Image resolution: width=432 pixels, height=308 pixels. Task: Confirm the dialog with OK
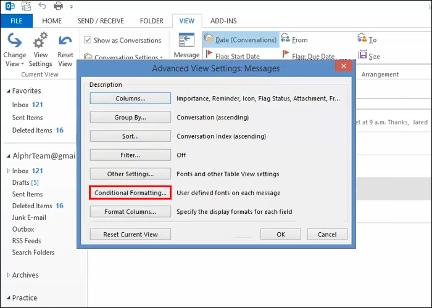coord(281,234)
